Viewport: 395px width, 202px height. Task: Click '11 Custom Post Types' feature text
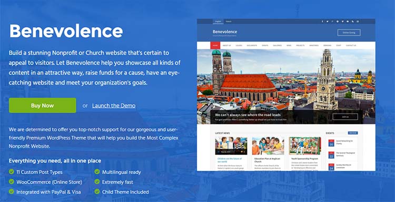39,173
